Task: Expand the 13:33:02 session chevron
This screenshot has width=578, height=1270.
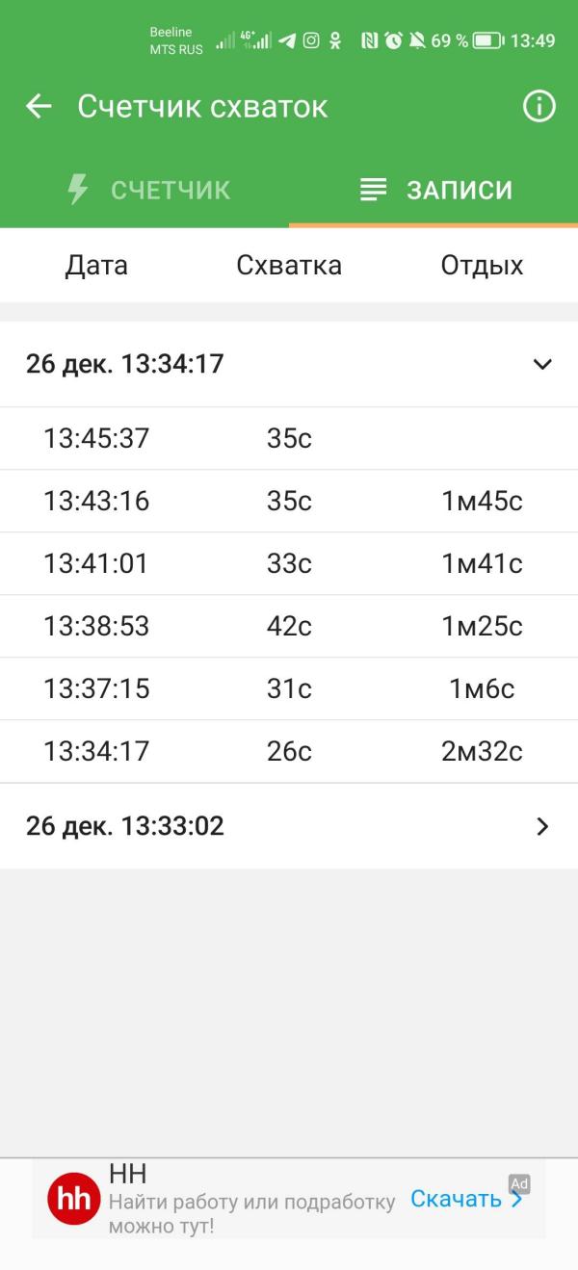Action: (542, 826)
